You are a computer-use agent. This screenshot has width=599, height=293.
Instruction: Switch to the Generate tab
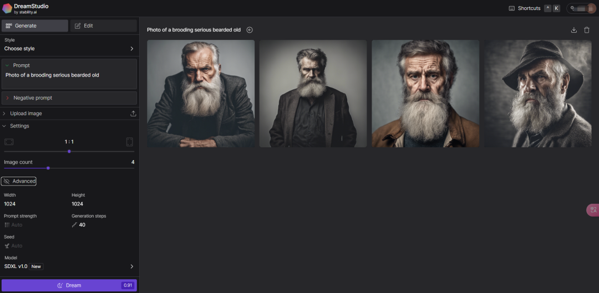(x=35, y=26)
